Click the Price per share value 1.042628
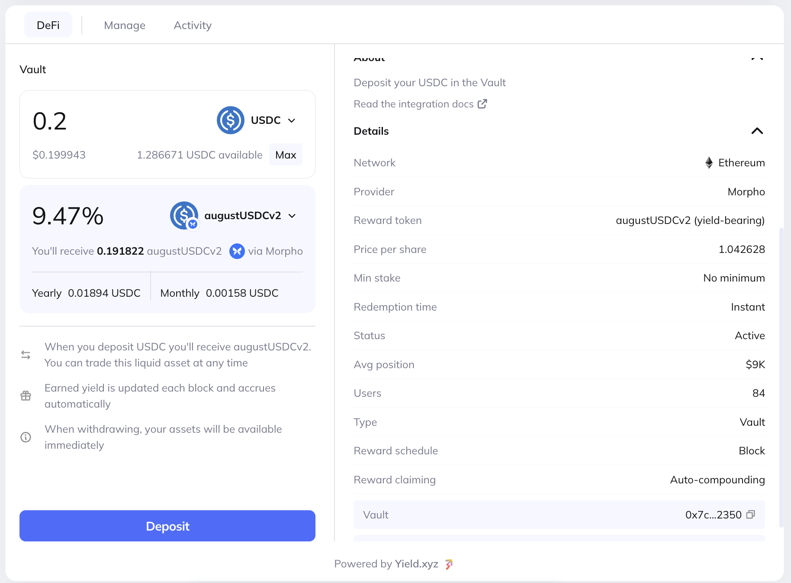Image resolution: width=791 pixels, height=583 pixels. coord(742,249)
